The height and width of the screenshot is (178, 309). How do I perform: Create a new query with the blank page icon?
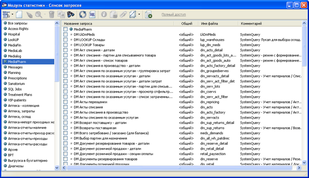(x=19, y=15)
